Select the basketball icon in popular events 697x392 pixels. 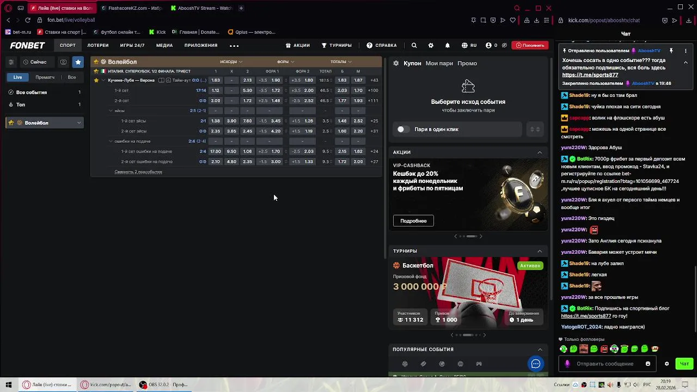point(460,364)
